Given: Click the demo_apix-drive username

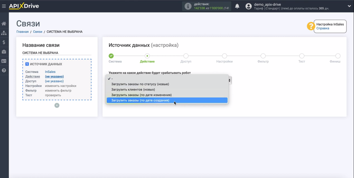Looking at the screenshot, I should (x=267, y=4).
